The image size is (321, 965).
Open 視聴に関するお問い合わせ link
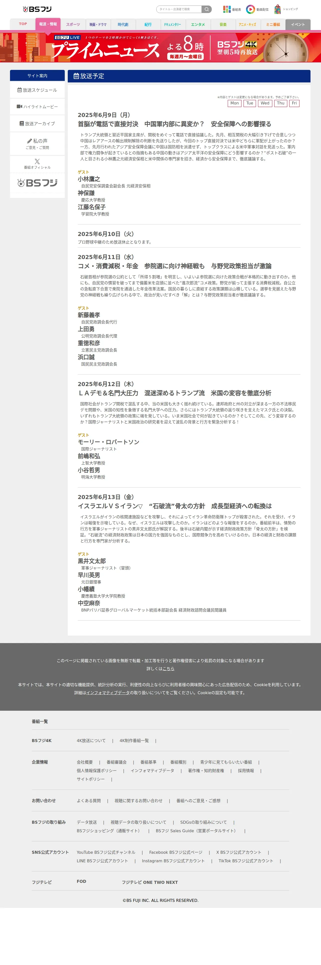(x=139, y=801)
